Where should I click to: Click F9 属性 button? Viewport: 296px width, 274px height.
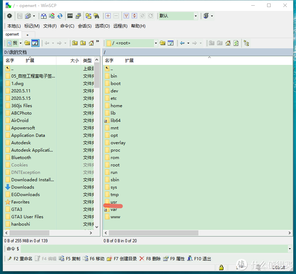click(174, 258)
